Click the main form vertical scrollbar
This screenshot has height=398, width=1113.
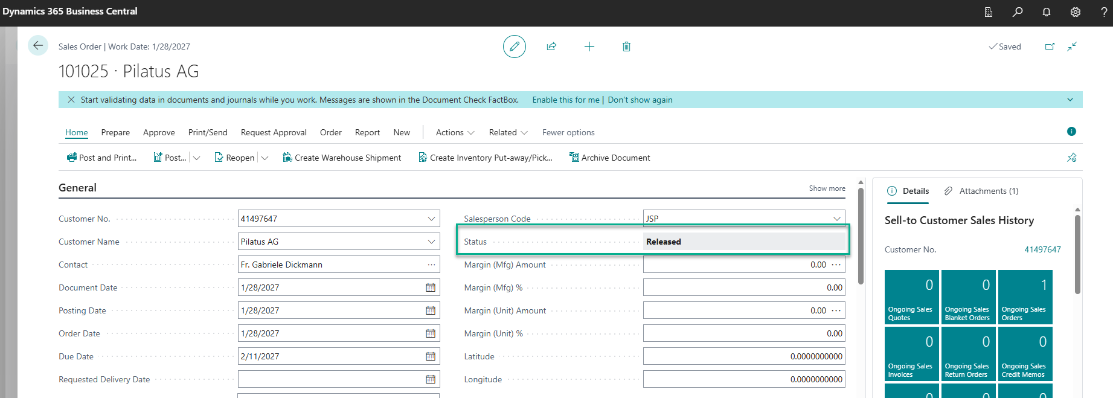(x=861, y=236)
